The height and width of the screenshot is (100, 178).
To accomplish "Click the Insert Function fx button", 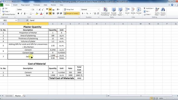I will coord(27,20).
